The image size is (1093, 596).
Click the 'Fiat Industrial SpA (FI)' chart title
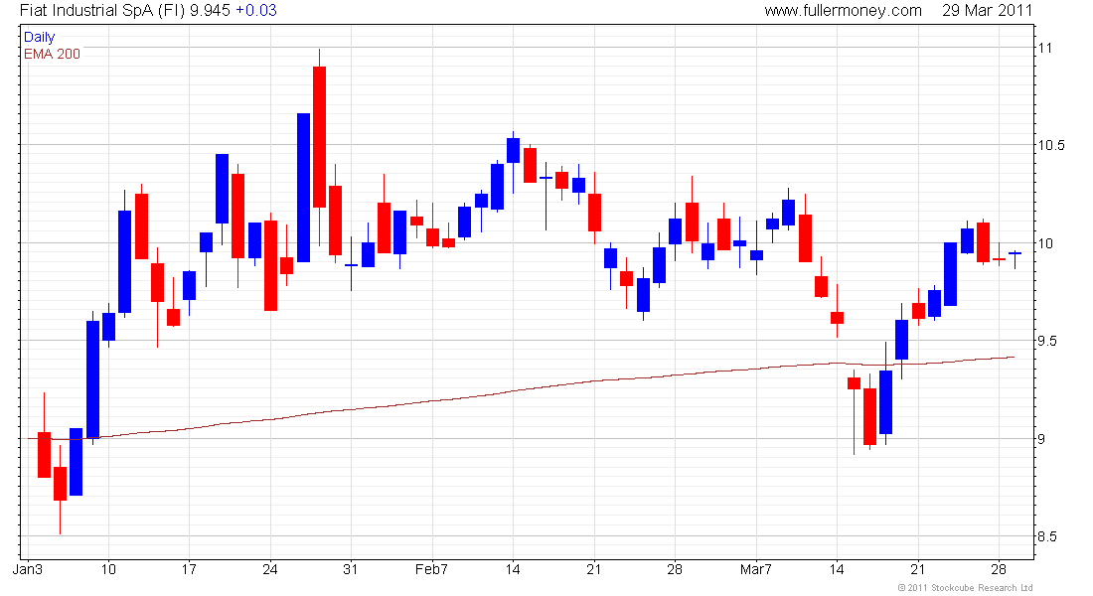(x=102, y=11)
